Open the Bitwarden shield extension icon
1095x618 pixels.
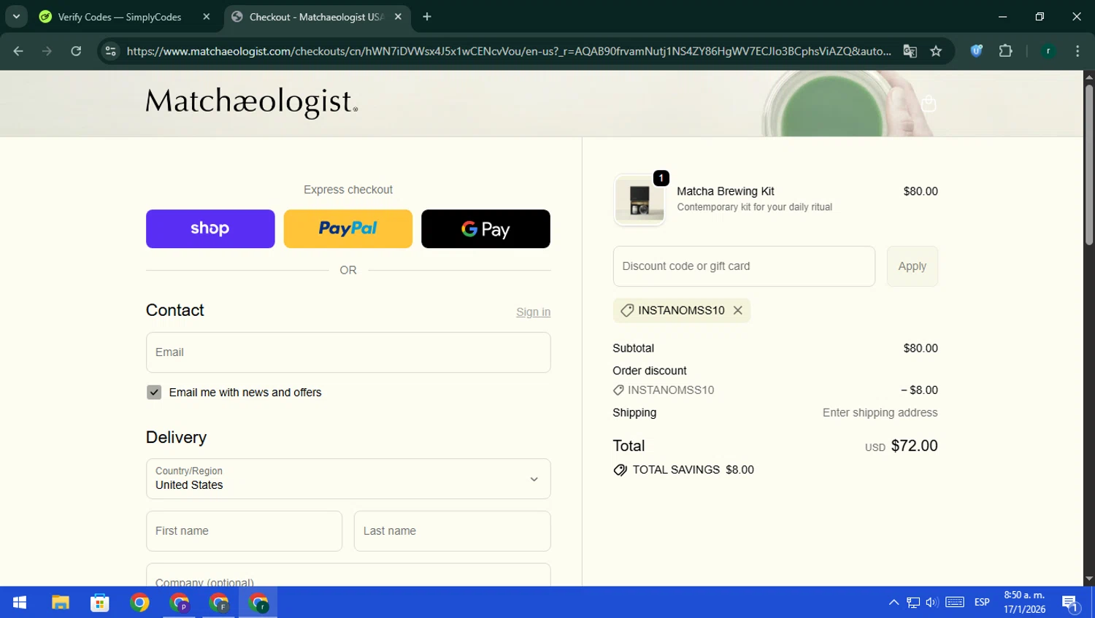tap(976, 51)
